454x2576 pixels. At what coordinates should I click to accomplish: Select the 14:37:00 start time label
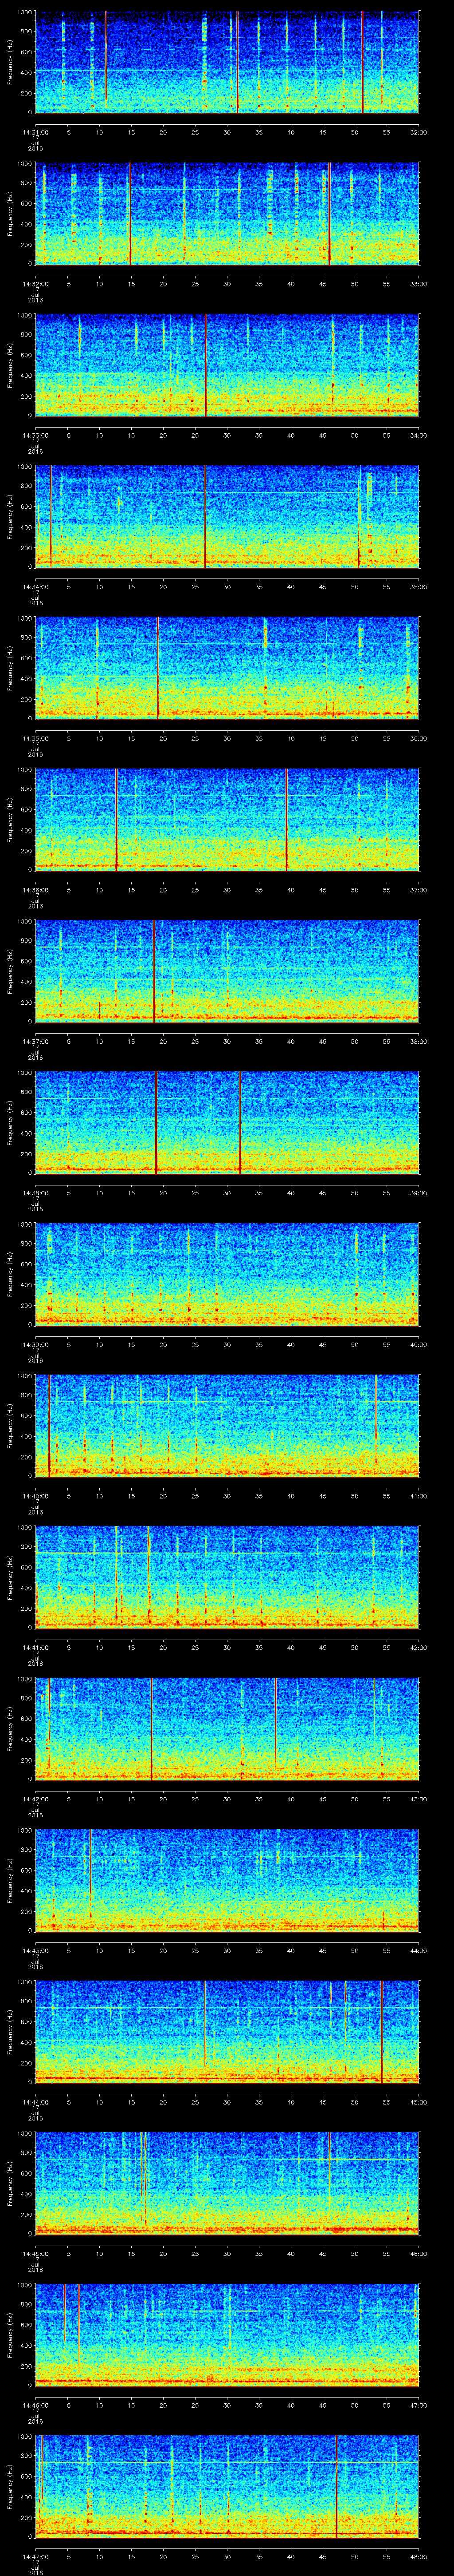[x=36, y=1041]
